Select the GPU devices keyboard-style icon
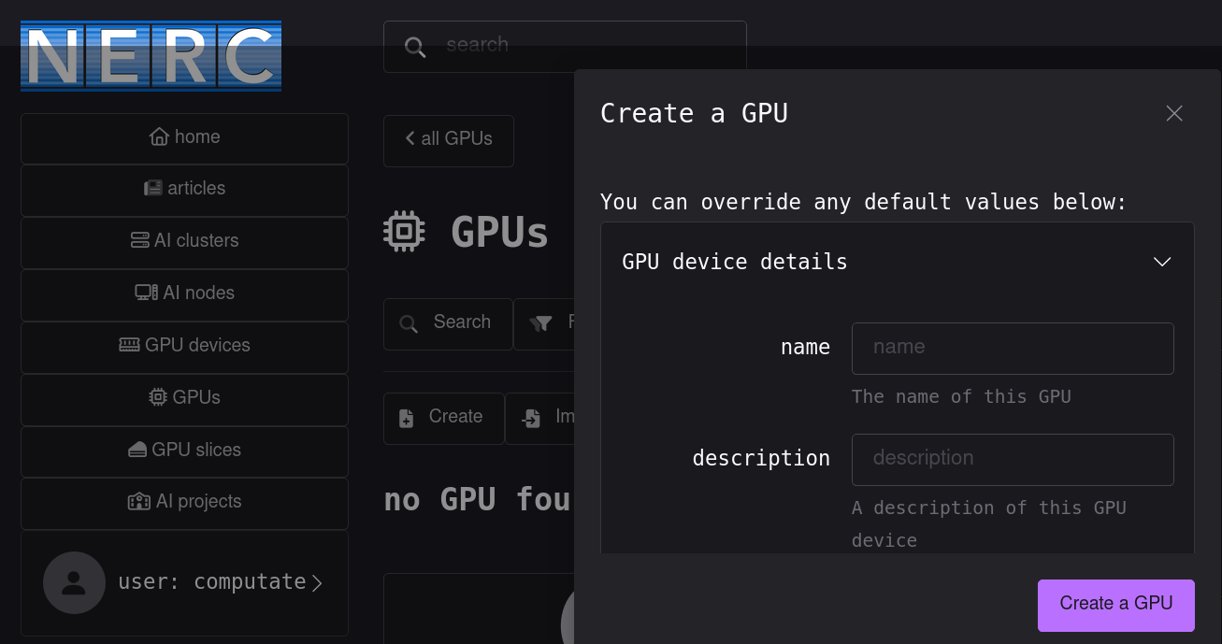Image resolution: width=1222 pixels, height=644 pixels. 129,344
